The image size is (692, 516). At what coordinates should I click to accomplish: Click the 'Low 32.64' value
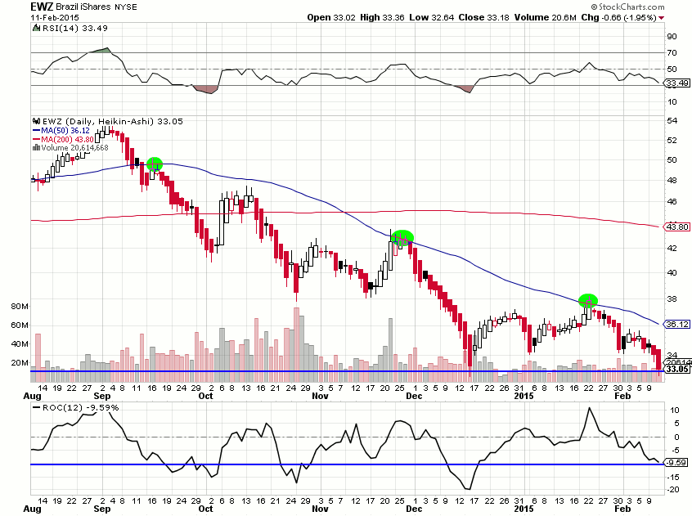pyautogui.click(x=432, y=18)
